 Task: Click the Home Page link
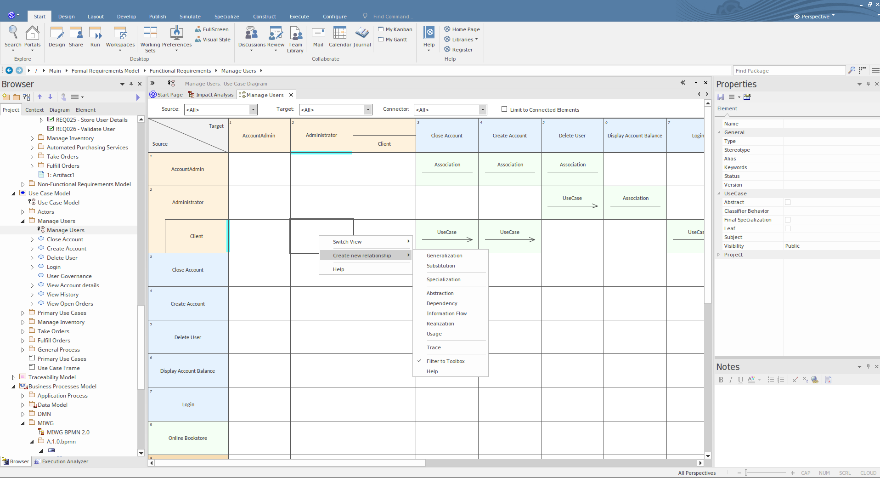465,29
